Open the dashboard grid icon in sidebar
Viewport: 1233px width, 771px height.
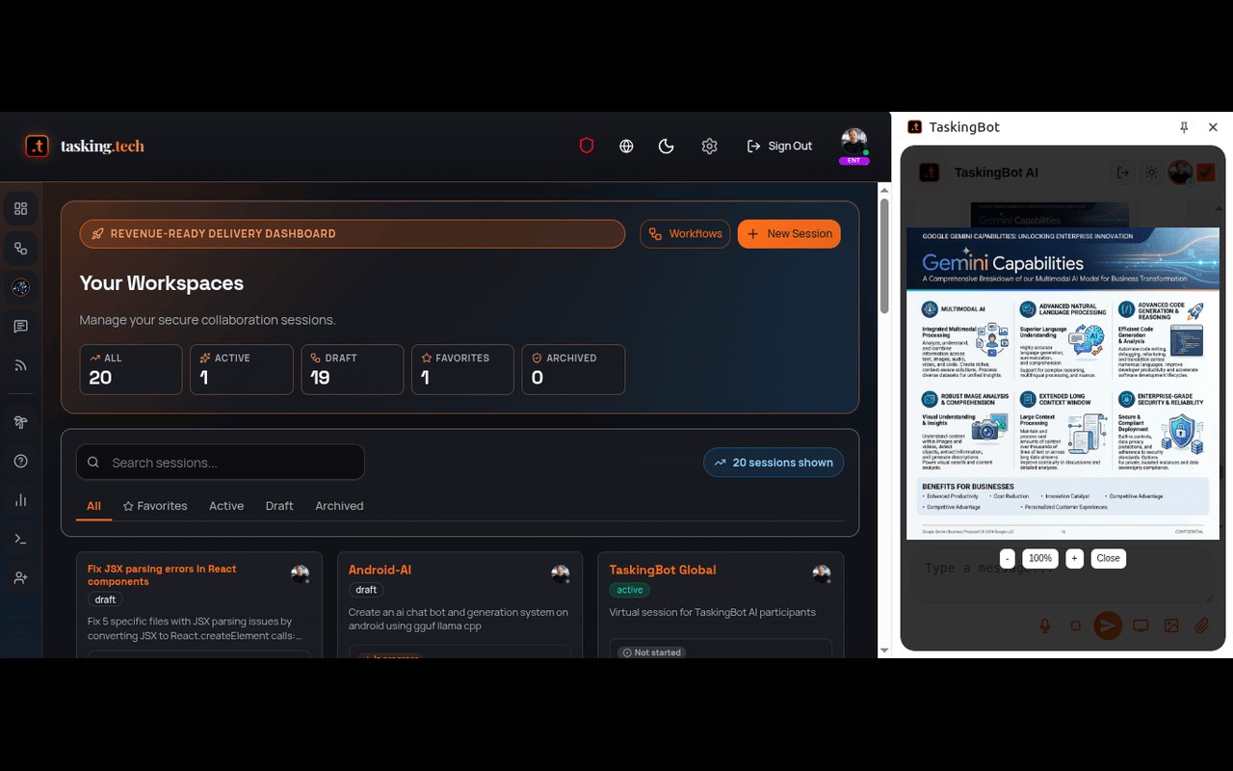[21, 208]
